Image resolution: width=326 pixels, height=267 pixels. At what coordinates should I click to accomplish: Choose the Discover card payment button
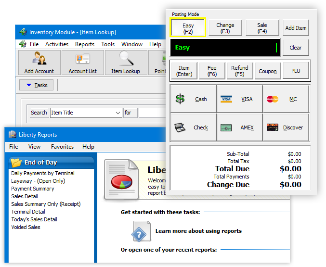(x=286, y=127)
